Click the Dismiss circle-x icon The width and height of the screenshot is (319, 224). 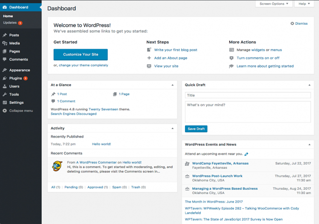pyautogui.click(x=292, y=24)
